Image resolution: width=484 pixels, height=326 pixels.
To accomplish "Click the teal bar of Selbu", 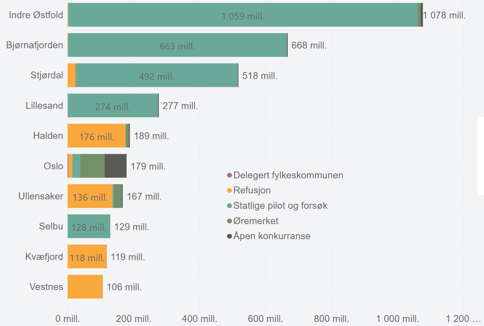I will click(89, 226).
